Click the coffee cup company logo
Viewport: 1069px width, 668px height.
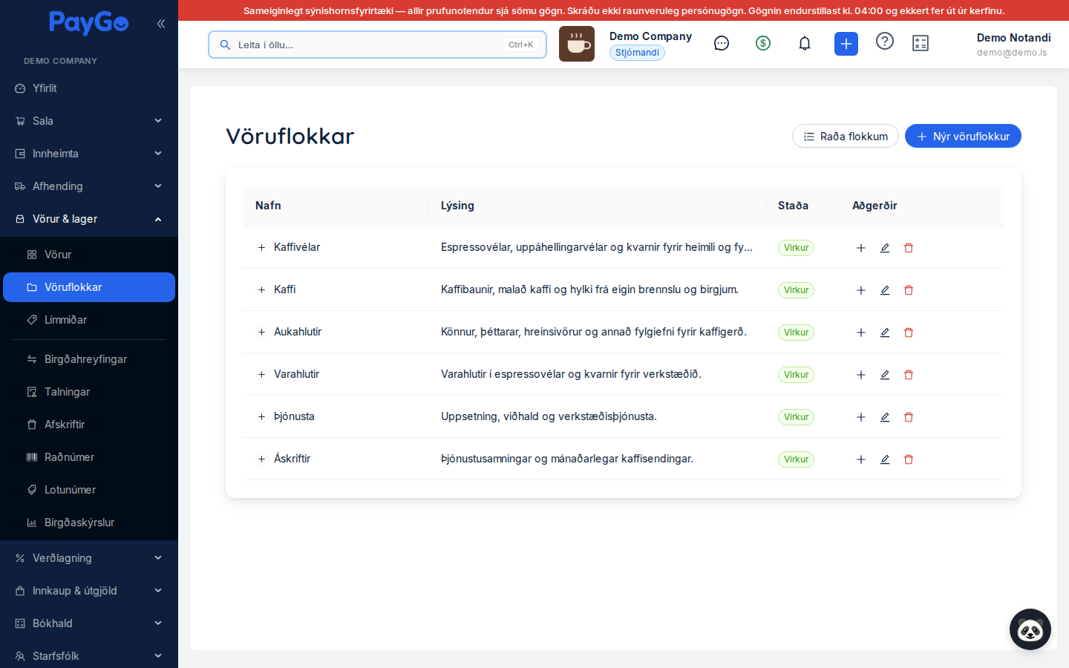(577, 44)
